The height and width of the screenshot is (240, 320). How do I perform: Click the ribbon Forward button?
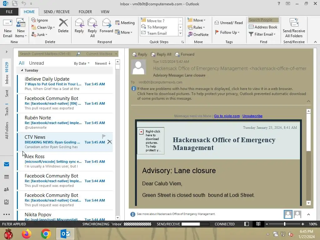[106, 26]
